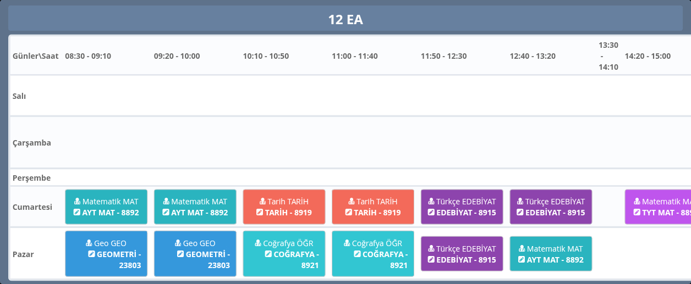Select the Pazar row label

[x=23, y=255]
